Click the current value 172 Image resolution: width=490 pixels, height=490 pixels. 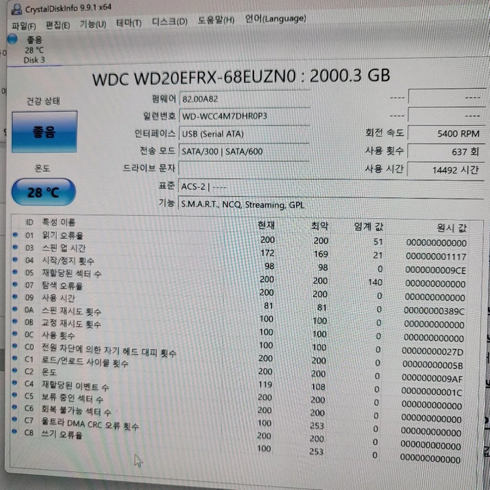pyautogui.click(x=267, y=253)
